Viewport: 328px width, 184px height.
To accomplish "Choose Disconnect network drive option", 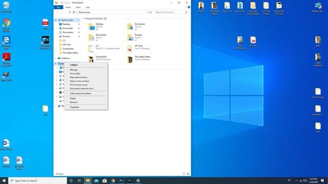I will click(x=82, y=88).
